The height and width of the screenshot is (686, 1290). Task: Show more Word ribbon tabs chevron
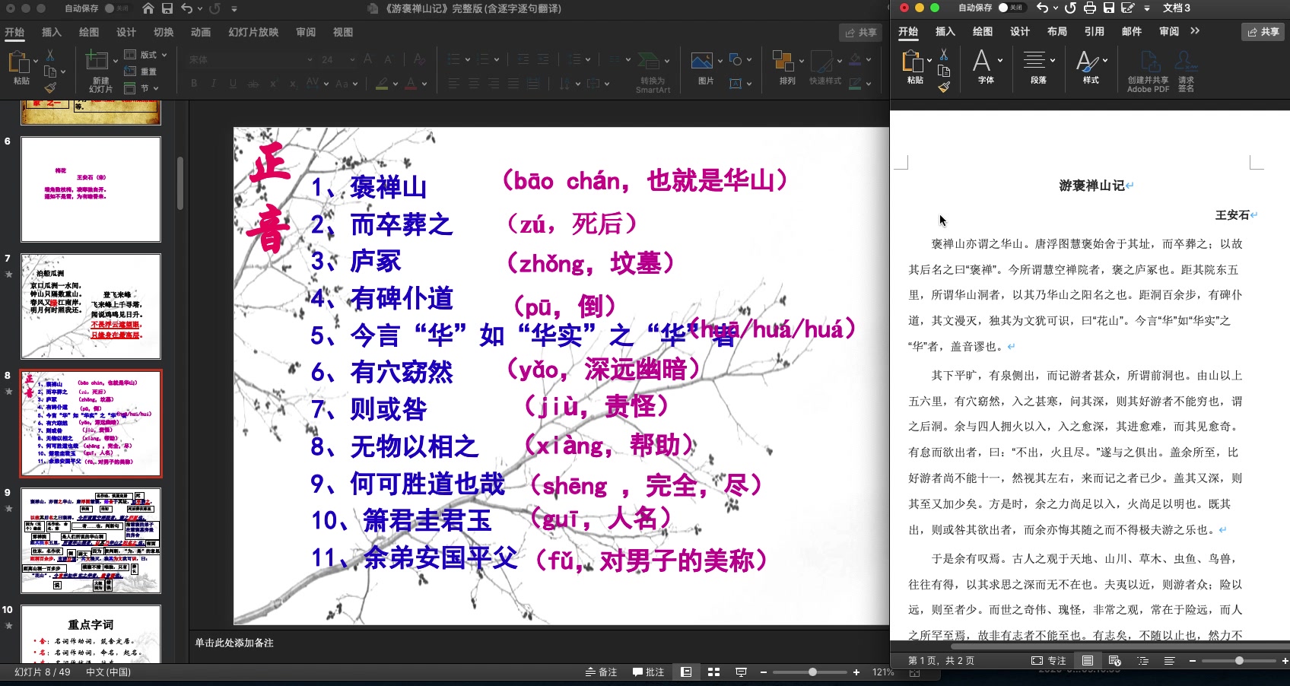[x=1195, y=31]
